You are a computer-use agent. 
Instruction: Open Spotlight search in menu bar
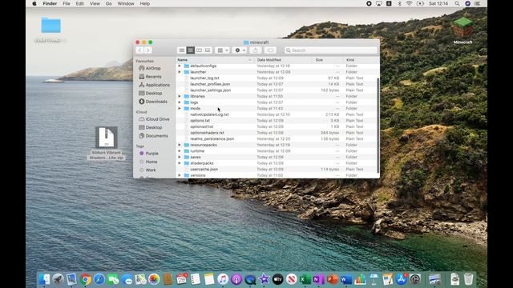tap(457, 3)
